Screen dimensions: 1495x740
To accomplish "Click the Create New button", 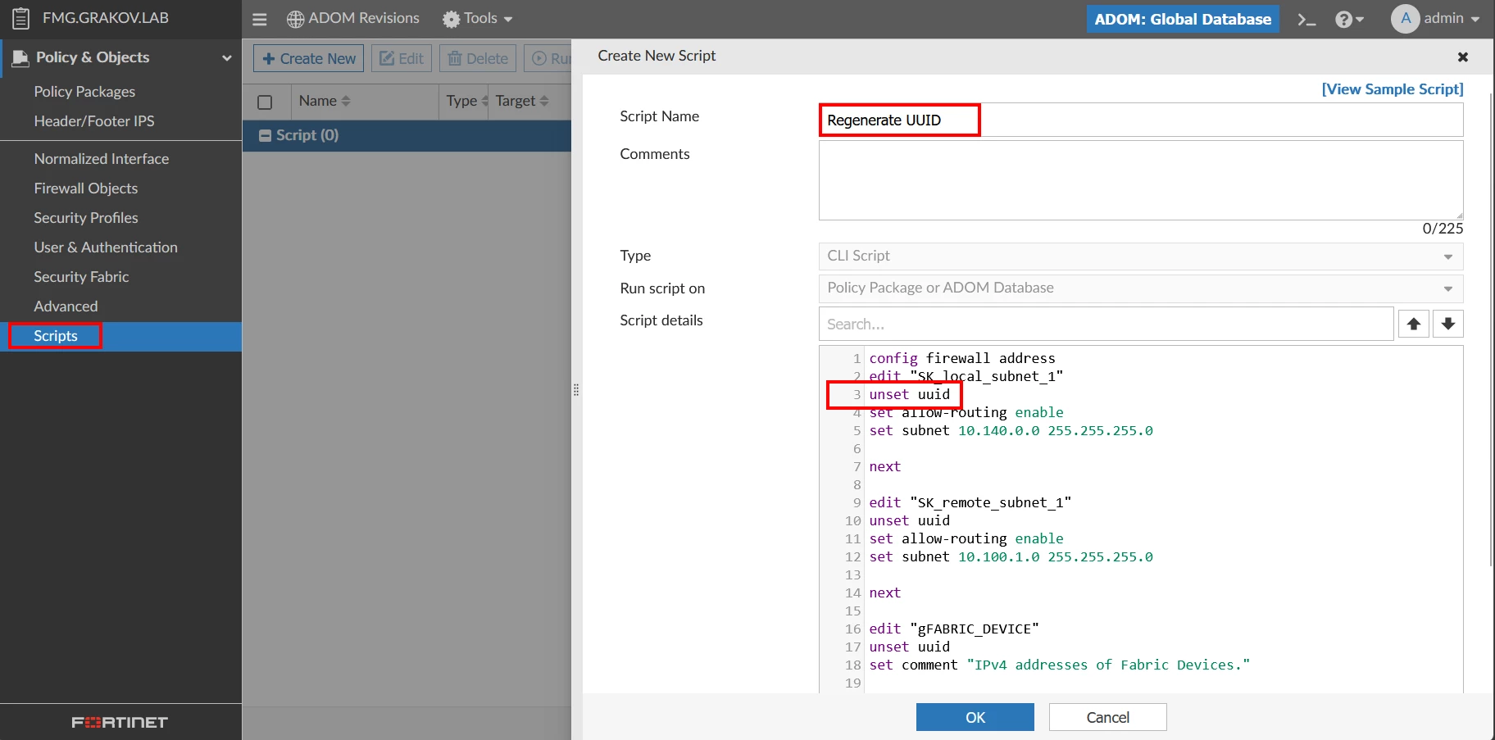I will pyautogui.click(x=309, y=58).
